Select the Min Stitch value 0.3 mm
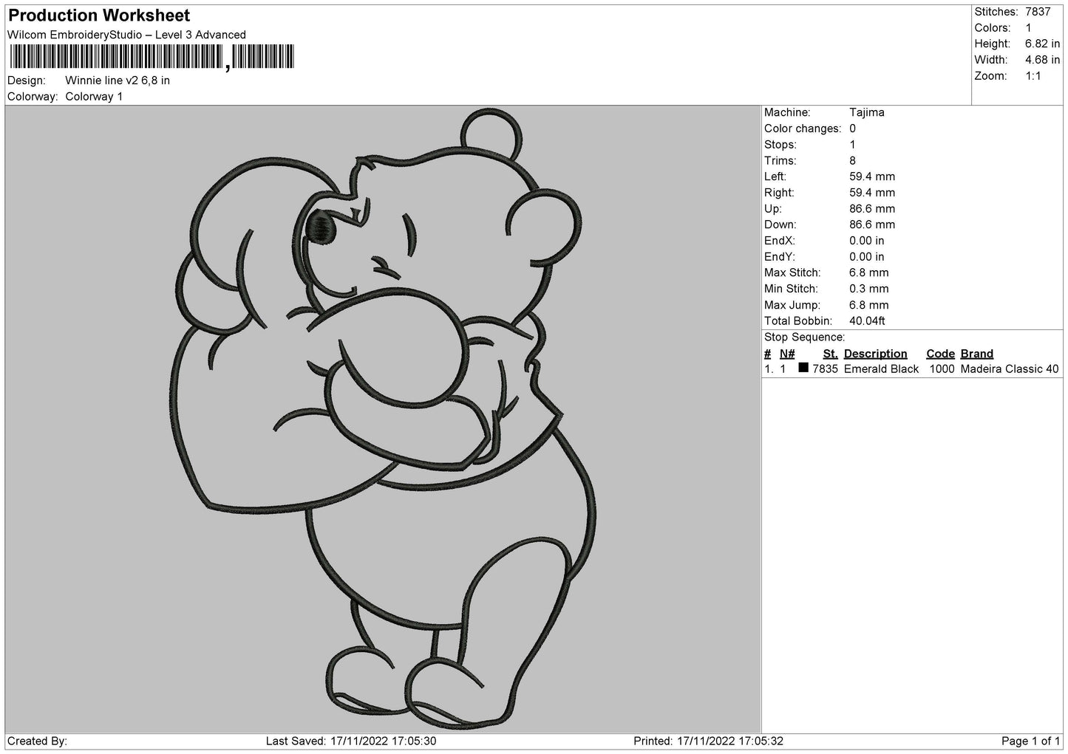The image size is (1068, 754). click(x=869, y=289)
